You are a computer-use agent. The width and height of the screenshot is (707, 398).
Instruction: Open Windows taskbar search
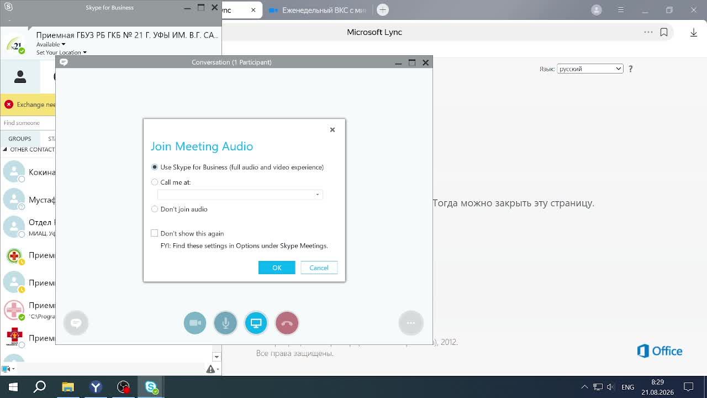(x=40, y=387)
